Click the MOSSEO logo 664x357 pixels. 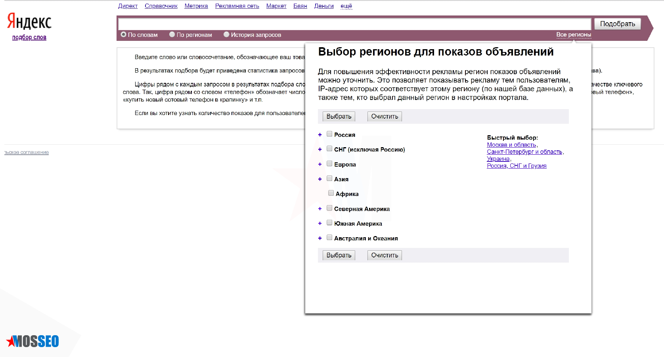click(33, 341)
